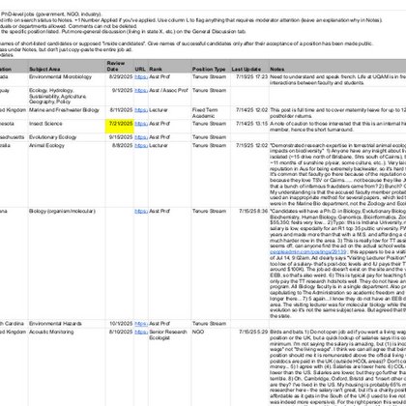Open the URL link for Biology (organism/molecular)
The image size is (406, 406).
click(x=141, y=212)
